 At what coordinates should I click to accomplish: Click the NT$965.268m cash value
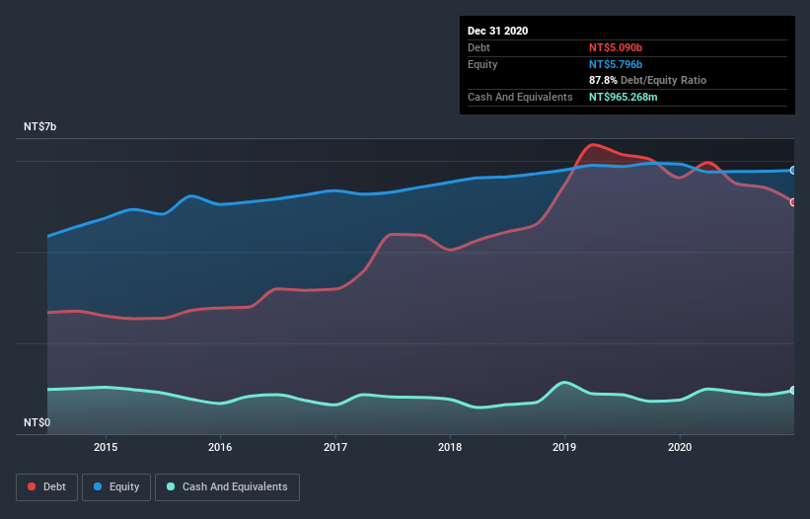point(623,97)
